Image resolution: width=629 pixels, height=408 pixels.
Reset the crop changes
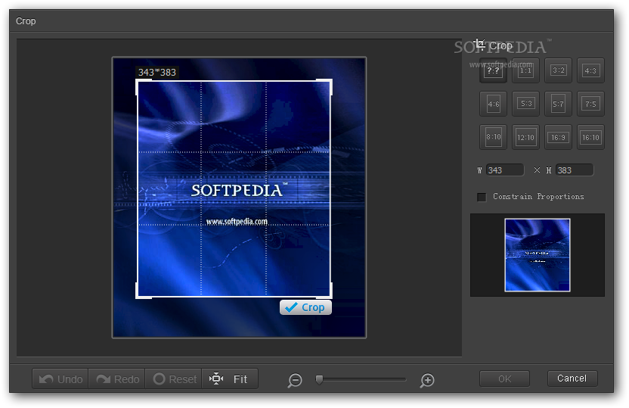[x=174, y=378]
